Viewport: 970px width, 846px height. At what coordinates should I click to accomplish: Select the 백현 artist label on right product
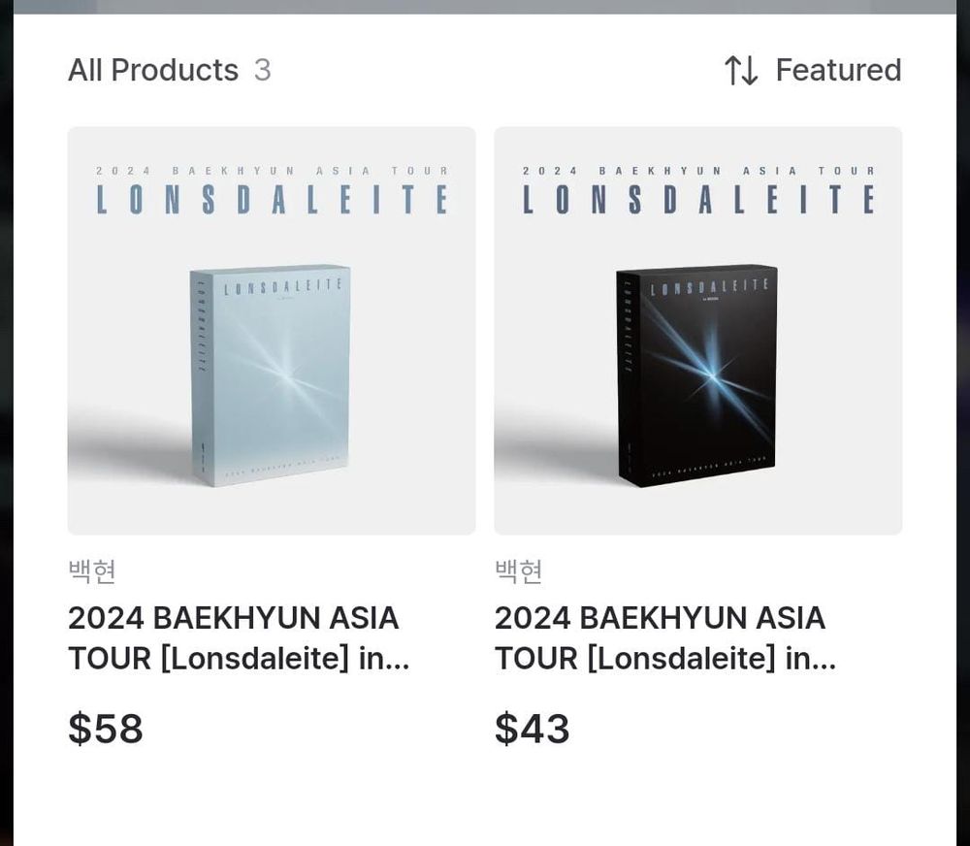518,570
